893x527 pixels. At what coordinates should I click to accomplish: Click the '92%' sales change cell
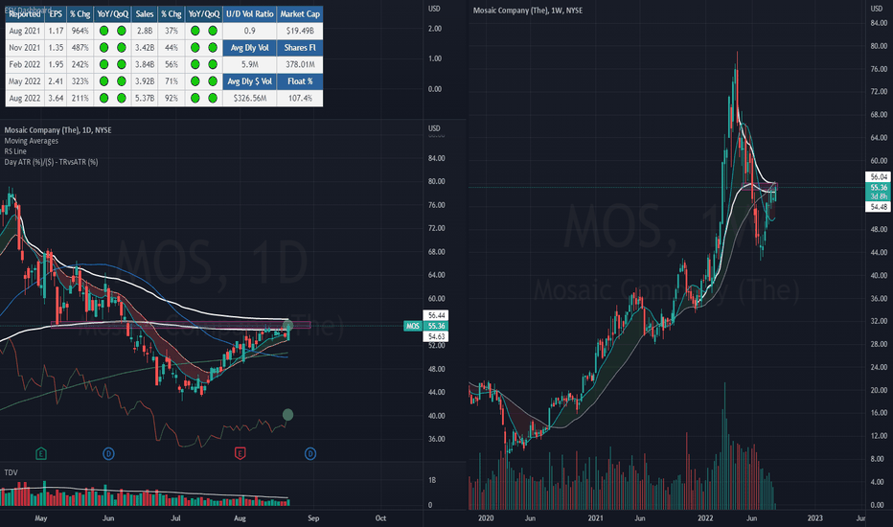[172, 98]
